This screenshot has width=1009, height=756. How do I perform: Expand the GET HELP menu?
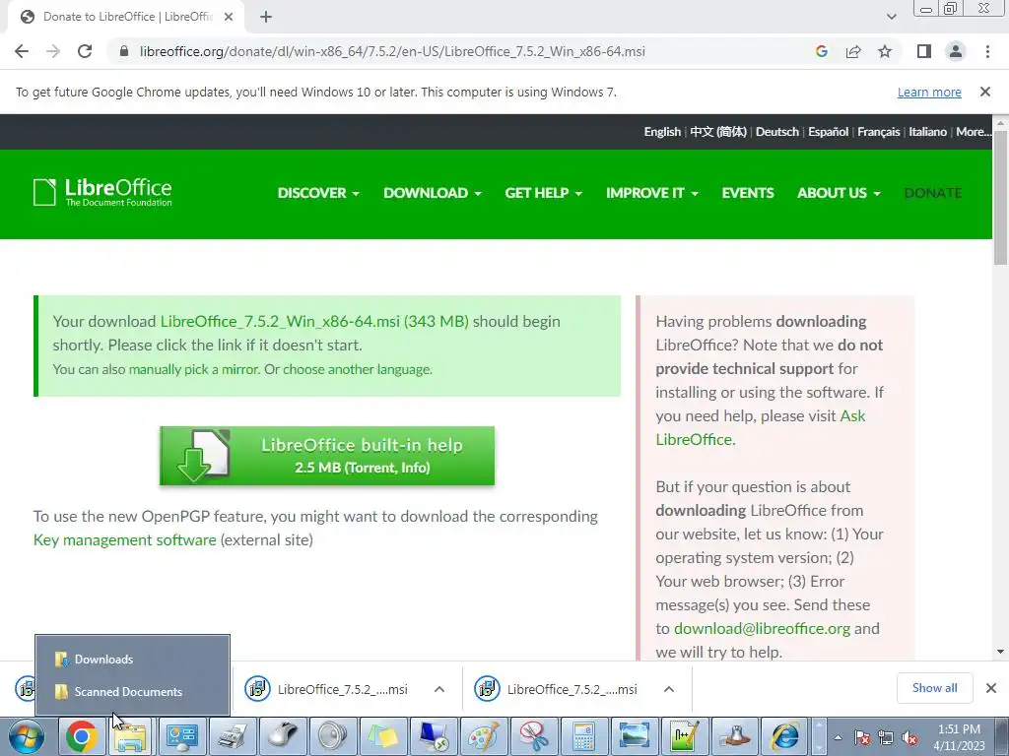click(x=543, y=193)
